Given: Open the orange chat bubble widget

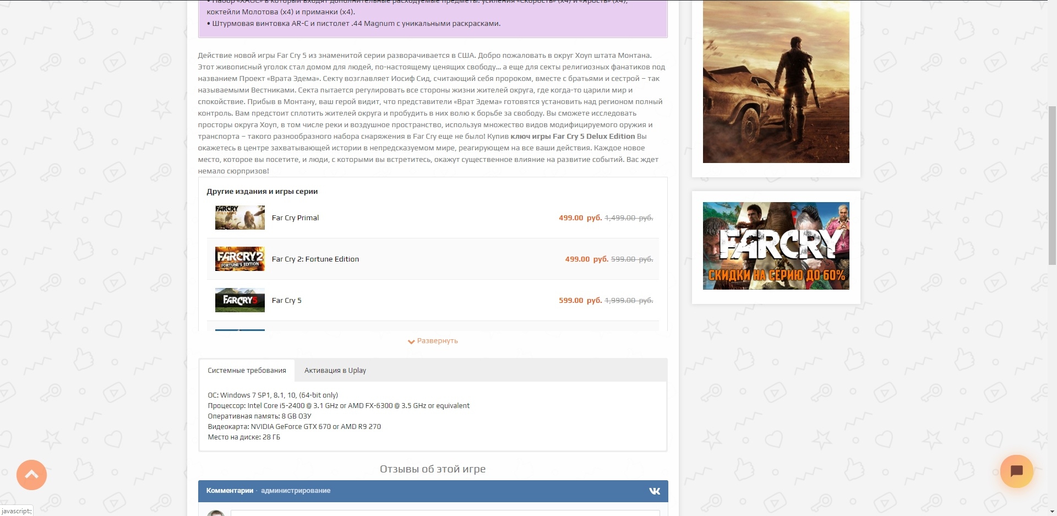Looking at the screenshot, I should coord(1016,471).
